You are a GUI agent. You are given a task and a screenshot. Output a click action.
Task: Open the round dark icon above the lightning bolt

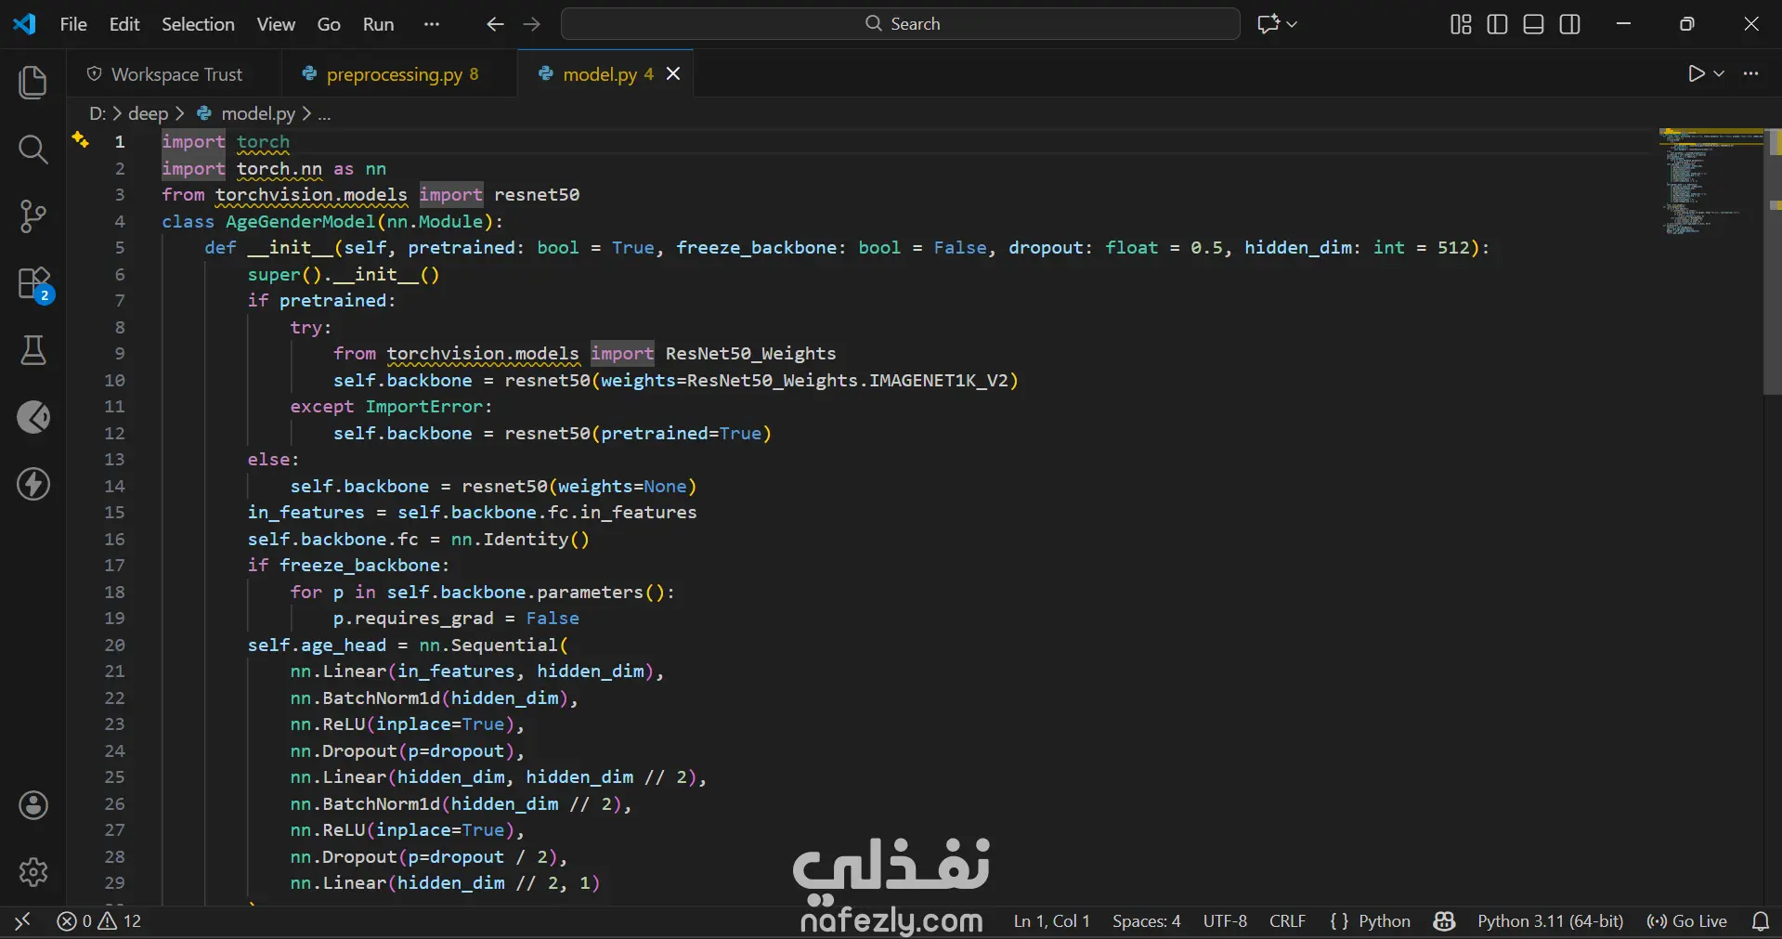tap(33, 417)
